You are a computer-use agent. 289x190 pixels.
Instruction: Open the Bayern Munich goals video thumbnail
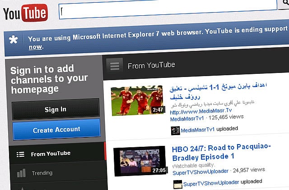pyautogui.click(x=138, y=100)
